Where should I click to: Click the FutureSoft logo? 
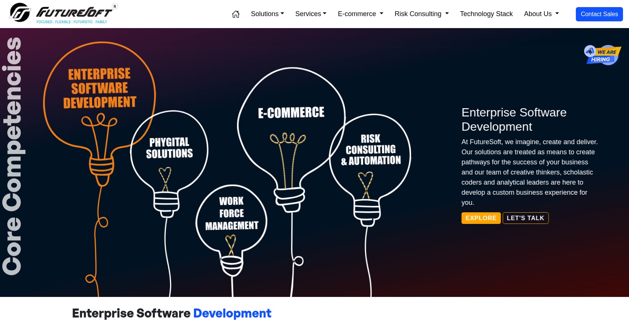tap(63, 13)
